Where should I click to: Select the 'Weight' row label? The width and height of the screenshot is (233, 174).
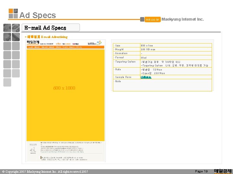pyautogui.click(x=119, y=49)
